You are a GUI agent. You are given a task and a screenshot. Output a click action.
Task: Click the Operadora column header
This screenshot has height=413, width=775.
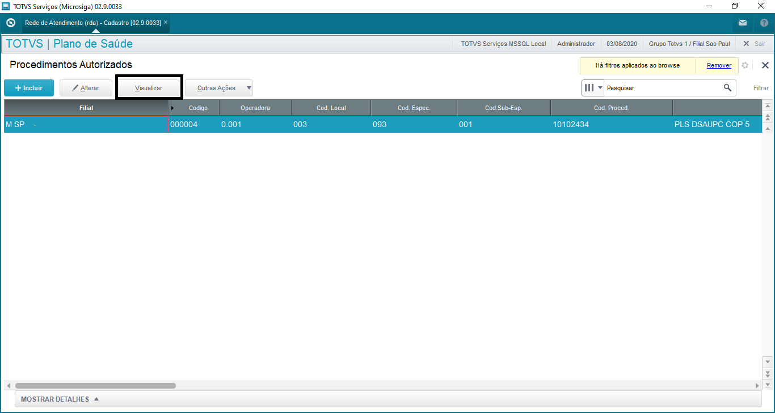point(255,108)
